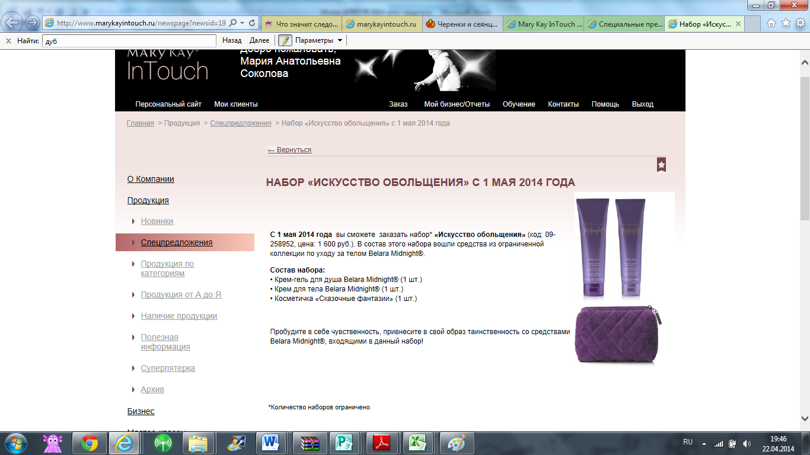This screenshot has height=455, width=810.
Task: Close the 'Набор «Искус...' tab
Action: coord(738,24)
